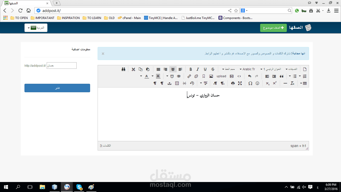Toggle superscript formatting
This screenshot has width=341, height=192.
(275, 83)
